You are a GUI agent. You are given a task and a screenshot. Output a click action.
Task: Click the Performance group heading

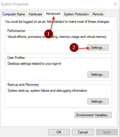point(16,31)
